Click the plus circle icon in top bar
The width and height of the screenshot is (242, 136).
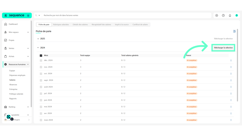(217, 15)
